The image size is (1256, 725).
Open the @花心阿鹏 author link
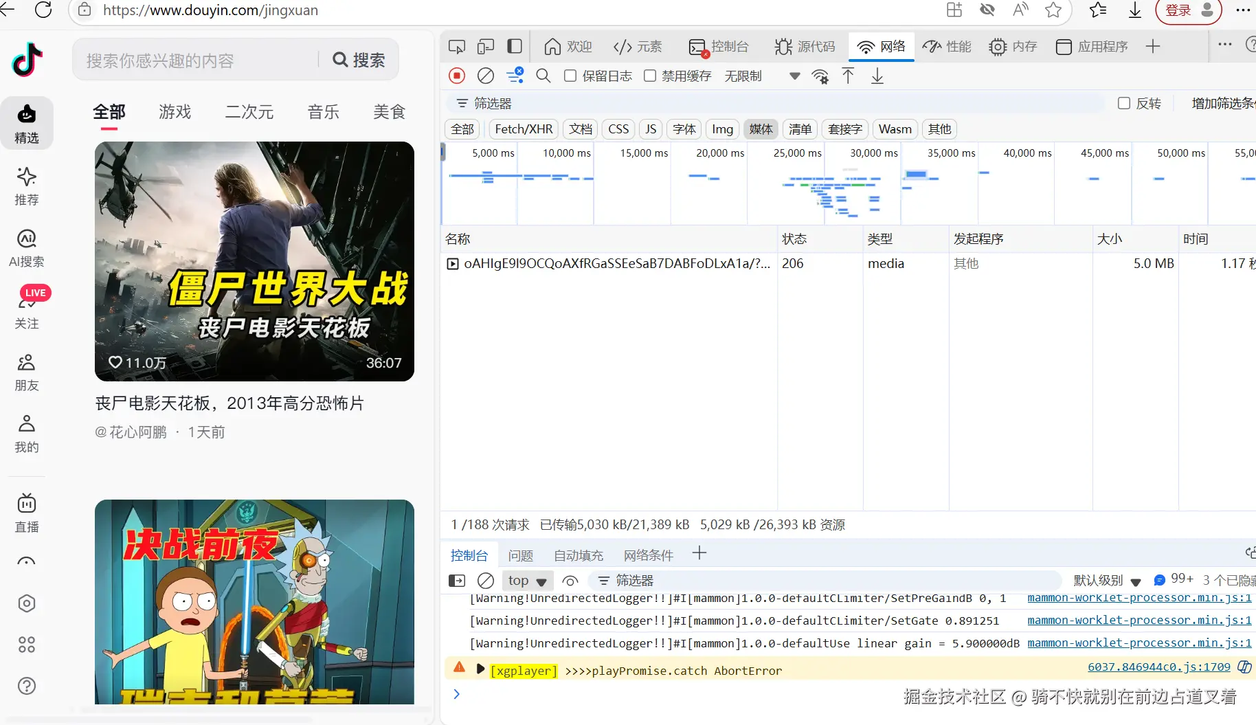click(131, 432)
